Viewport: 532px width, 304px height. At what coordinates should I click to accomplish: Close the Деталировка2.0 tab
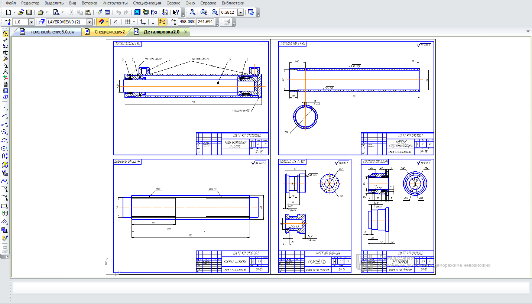pos(185,32)
